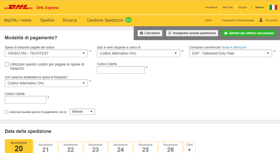Select the Novembre 23 shipping date
This screenshot has width=280, height=153.
pos(96,147)
